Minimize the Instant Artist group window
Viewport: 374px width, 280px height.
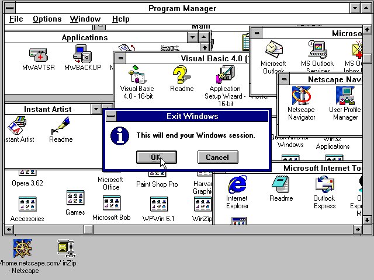pos(96,109)
